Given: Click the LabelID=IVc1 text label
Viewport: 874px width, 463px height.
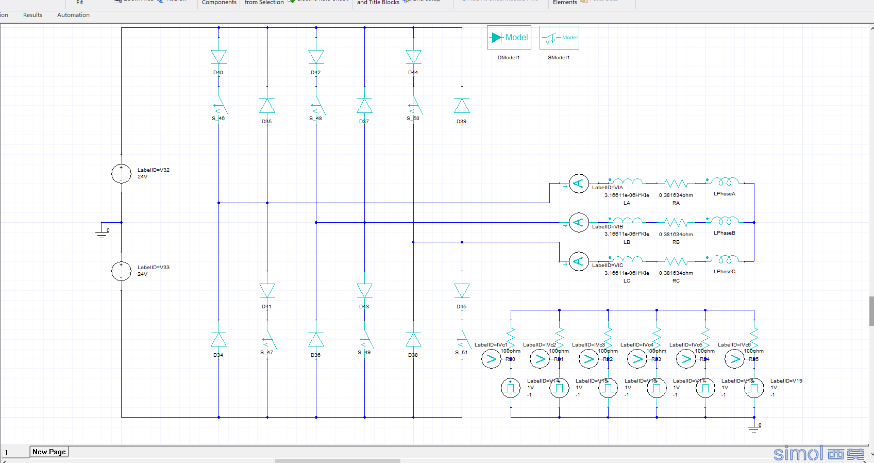Looking at the screenshot, I should coord(491,345).
